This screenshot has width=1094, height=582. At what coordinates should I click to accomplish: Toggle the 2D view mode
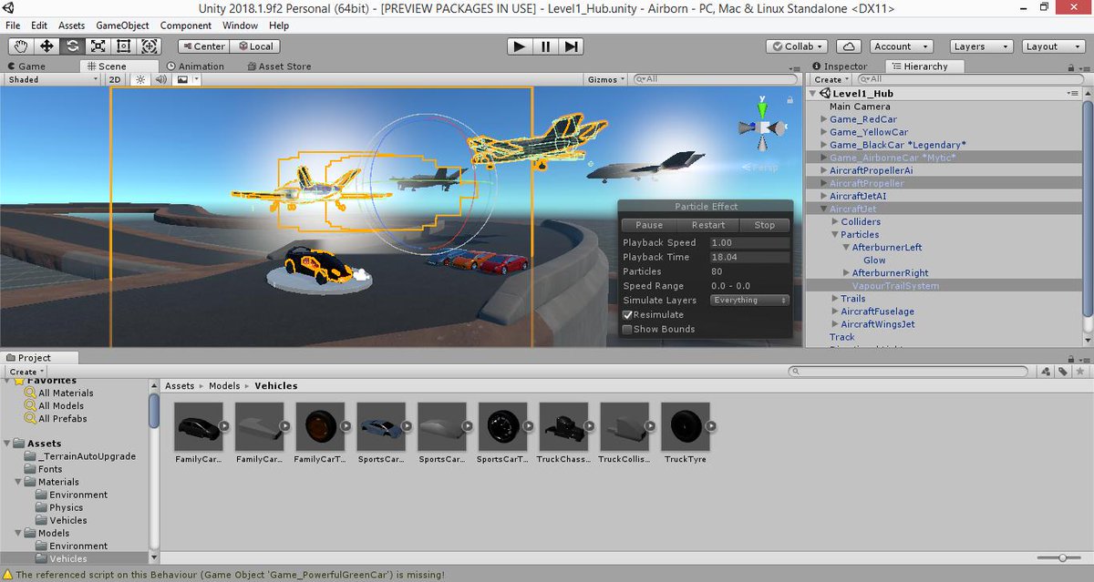[x=115, y=79]
